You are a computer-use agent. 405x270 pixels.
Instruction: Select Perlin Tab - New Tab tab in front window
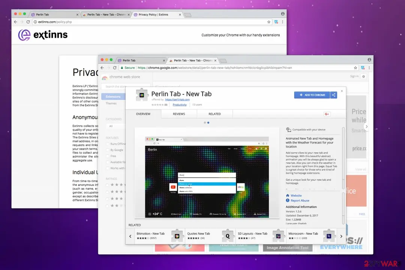click(x=193, y=60)
